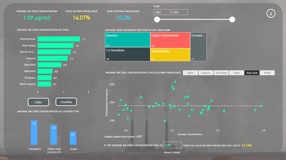The image size is (286, 160).
Task: Click the Suburban column showing 1.3
Action: tap(34, 133)
